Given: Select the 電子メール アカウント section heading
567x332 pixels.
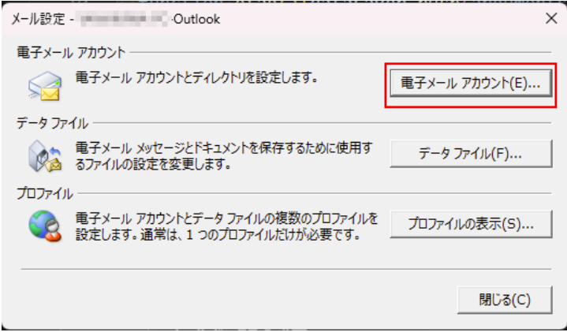Looking at the screenshot, I should click(71, 53).
